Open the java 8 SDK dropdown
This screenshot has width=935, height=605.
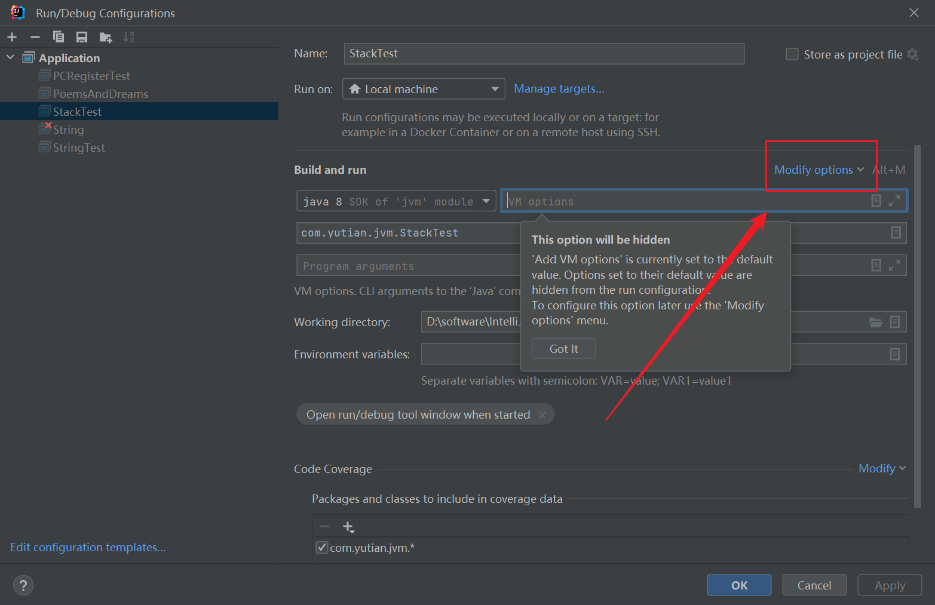(x=396, y=201)
